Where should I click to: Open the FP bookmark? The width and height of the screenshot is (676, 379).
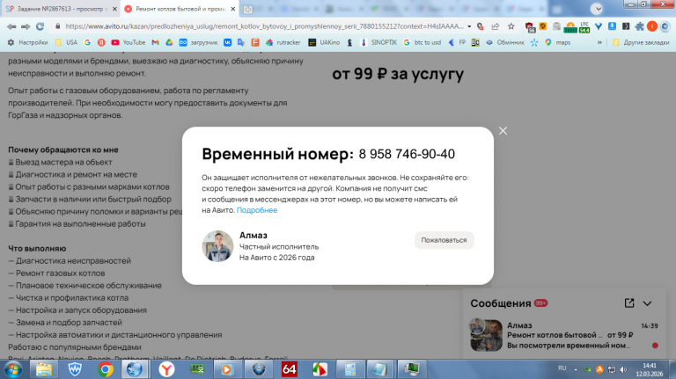point(457,42)
